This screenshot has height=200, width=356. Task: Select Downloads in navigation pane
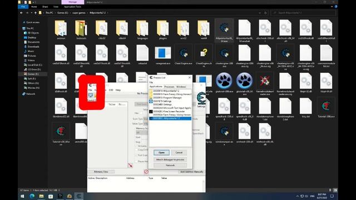click(33, 47)
